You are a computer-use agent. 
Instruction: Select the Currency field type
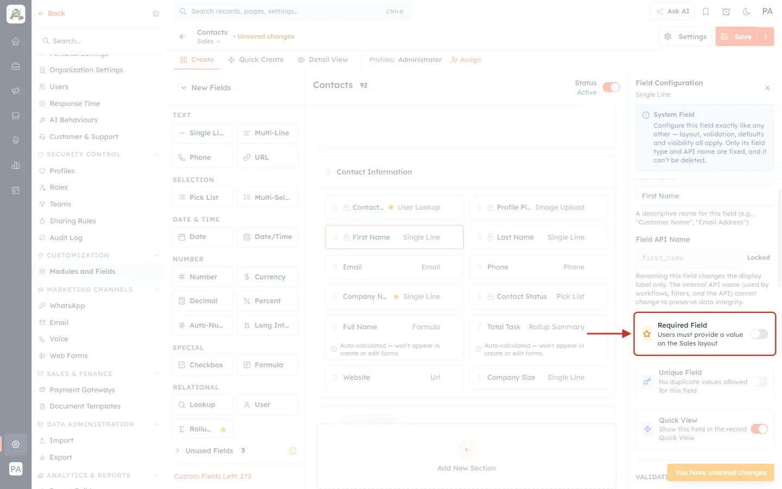click(268, 277)
